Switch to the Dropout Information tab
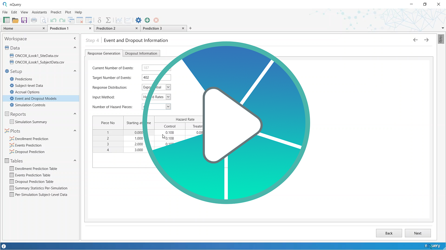This screenshot has height=250, width=446. pos(141,53)
